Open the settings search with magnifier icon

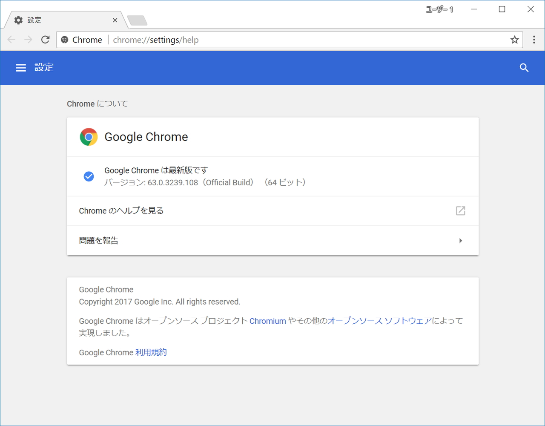coord(524,67)
